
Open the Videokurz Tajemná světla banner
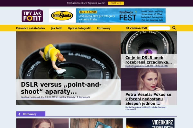[x=150, y=123]
